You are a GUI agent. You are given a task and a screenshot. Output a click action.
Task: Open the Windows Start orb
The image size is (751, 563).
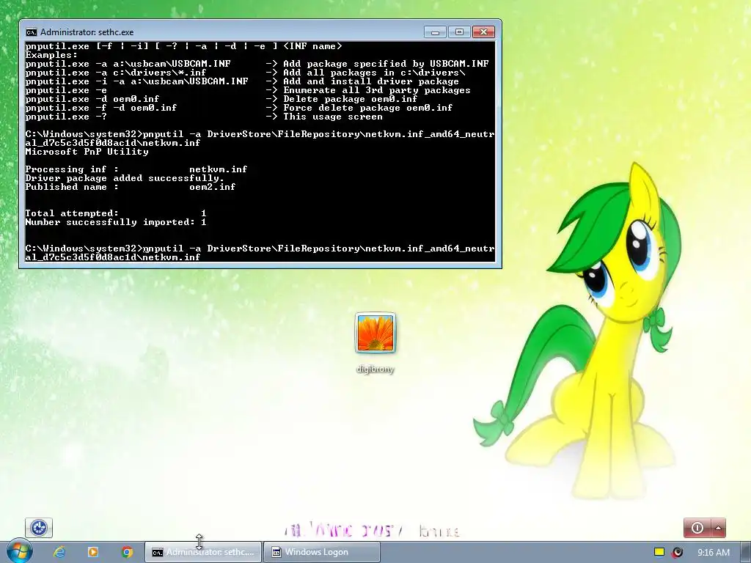(x=19, y=551)
